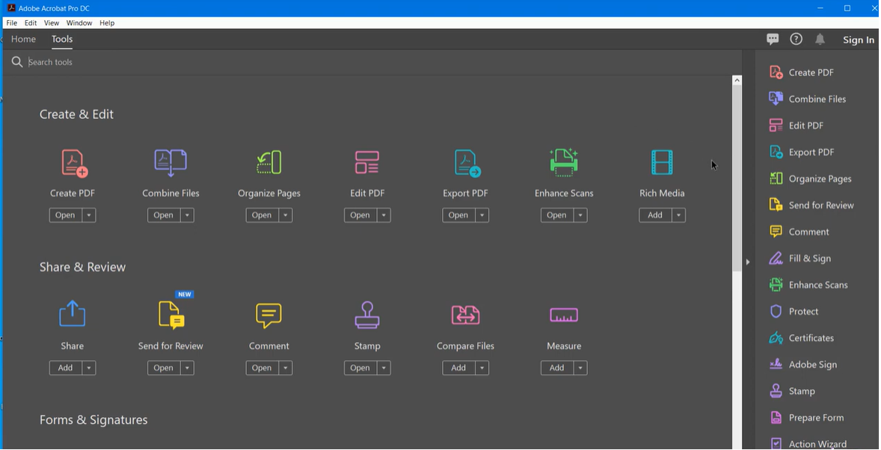Click Add button under Rich Media

pyautogui.click(x=655, y=215)
